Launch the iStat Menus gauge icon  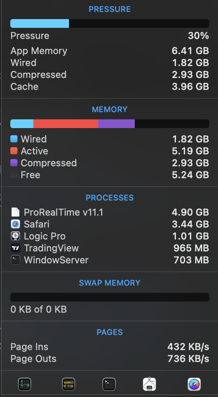194,384
